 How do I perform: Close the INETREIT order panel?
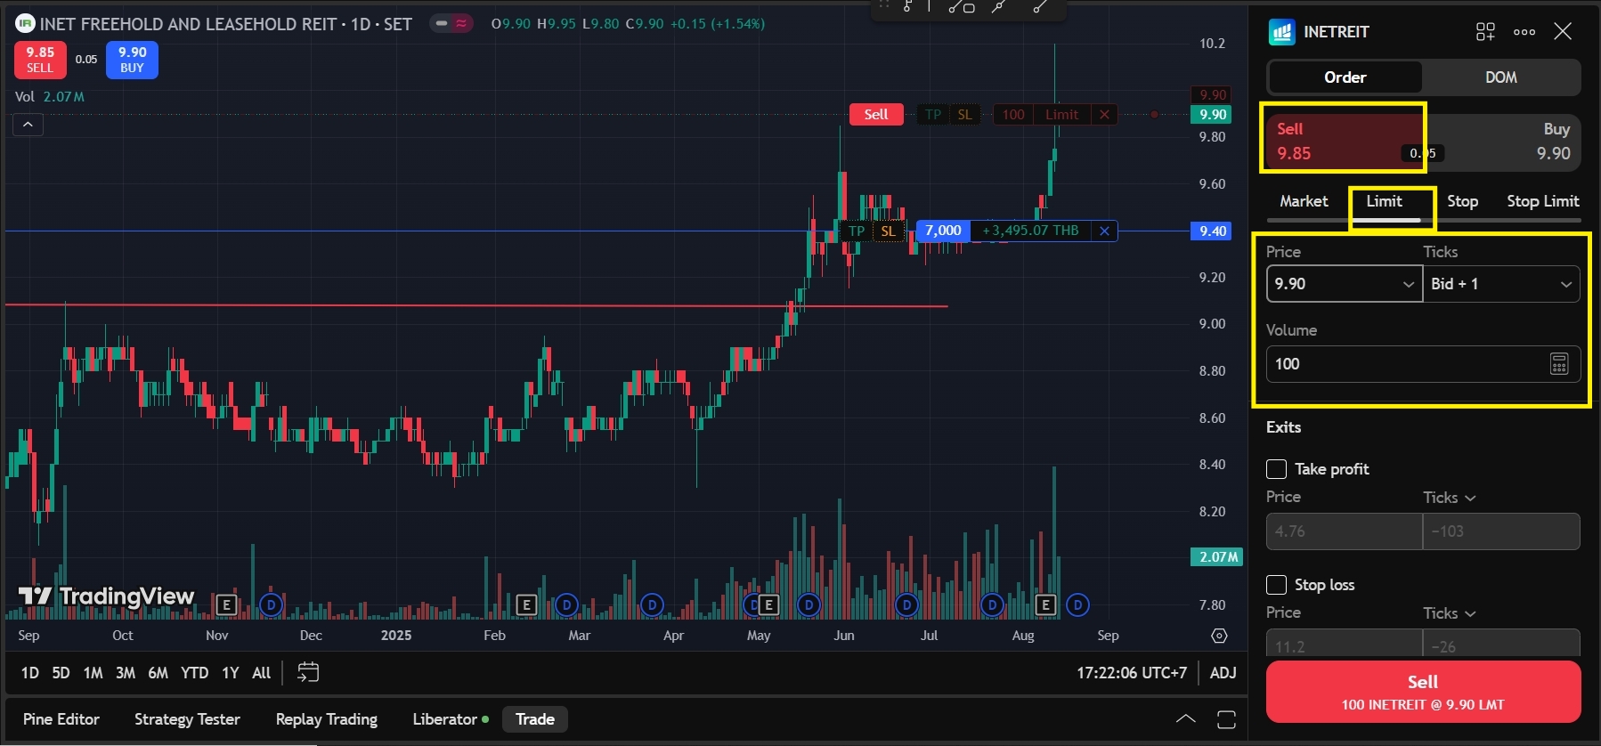[1563, 32]
